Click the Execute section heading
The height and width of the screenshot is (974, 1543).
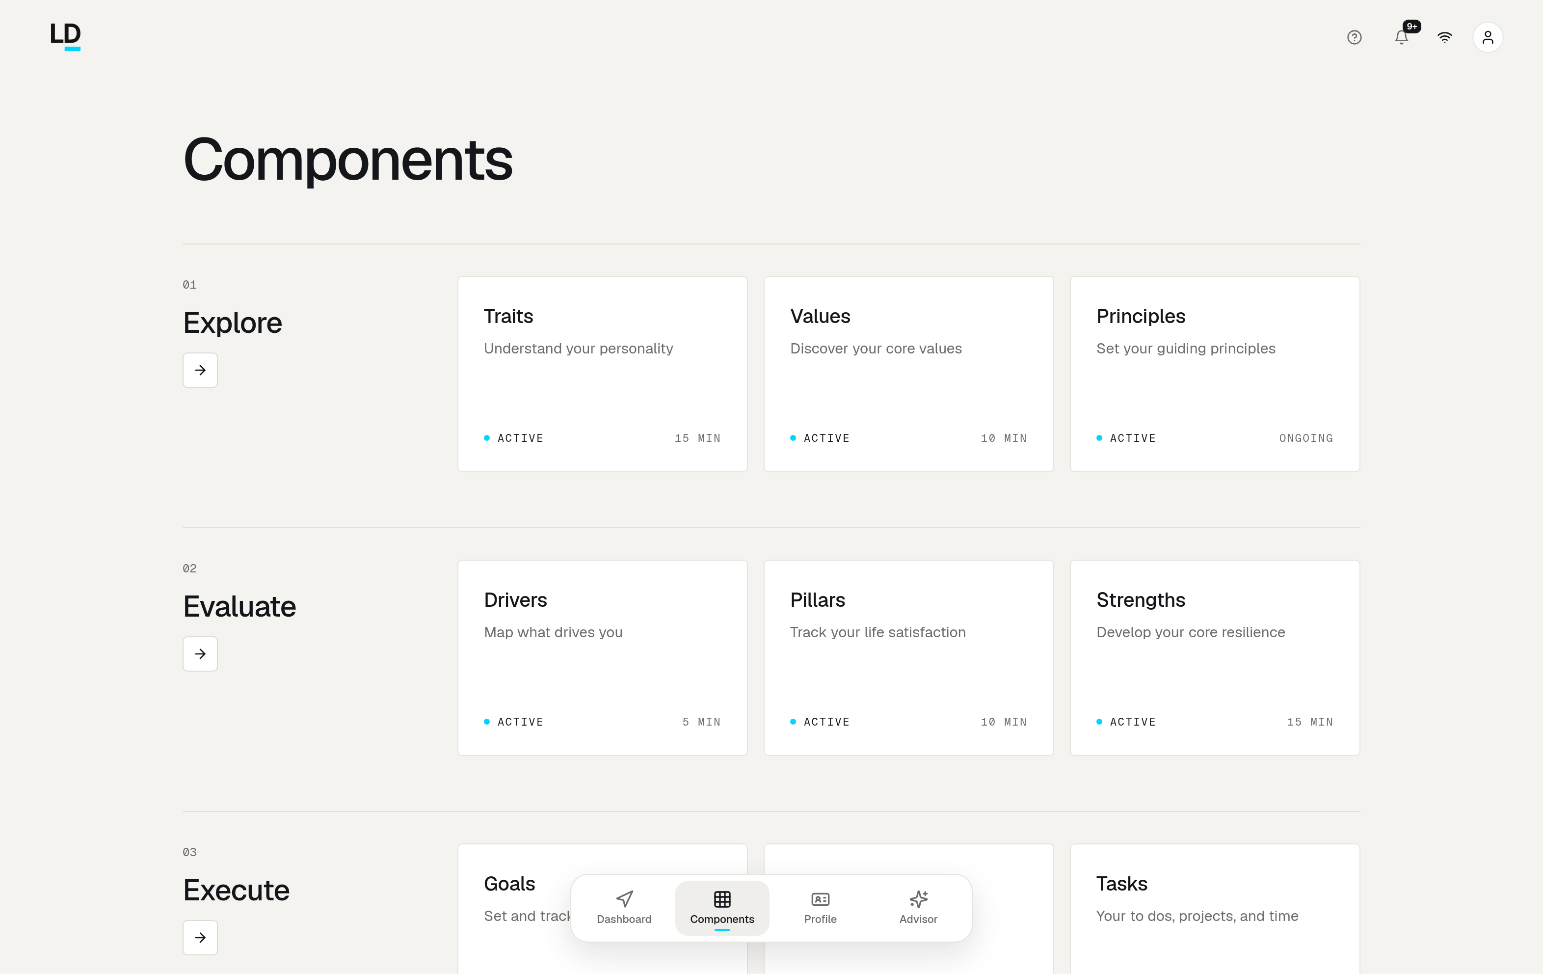pyautogui.click(x=237, y=891)
